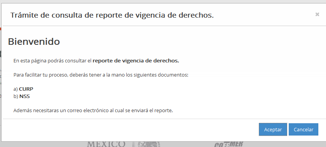The height and width of the screenshot is (147, 326).
Task: Click the 'Para facilitar tu proceso' sentence
Action: pos(101,75)
